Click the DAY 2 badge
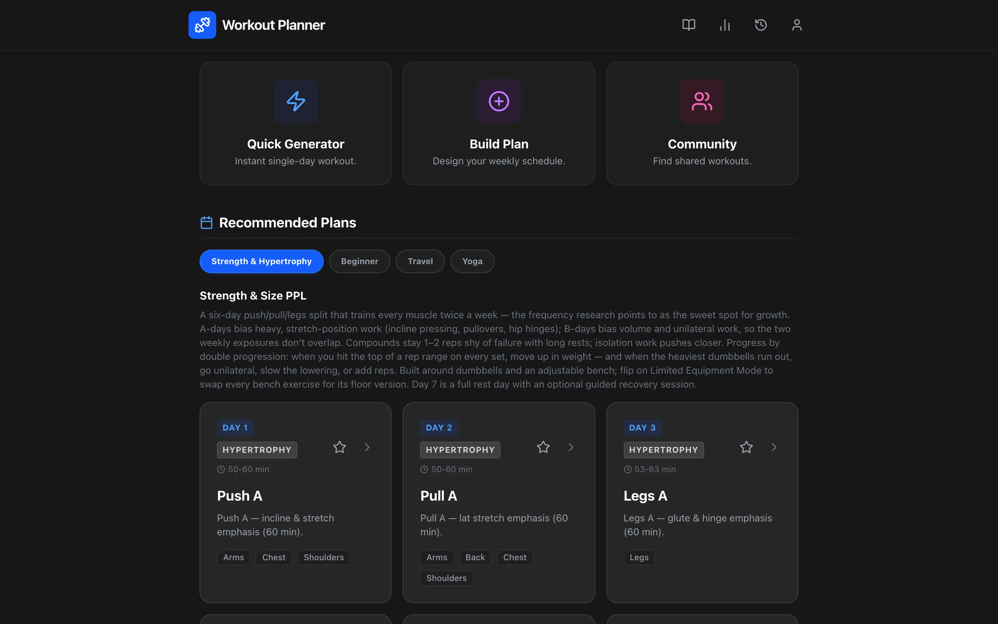Screen dimensions: 998x624 (439, 427)
